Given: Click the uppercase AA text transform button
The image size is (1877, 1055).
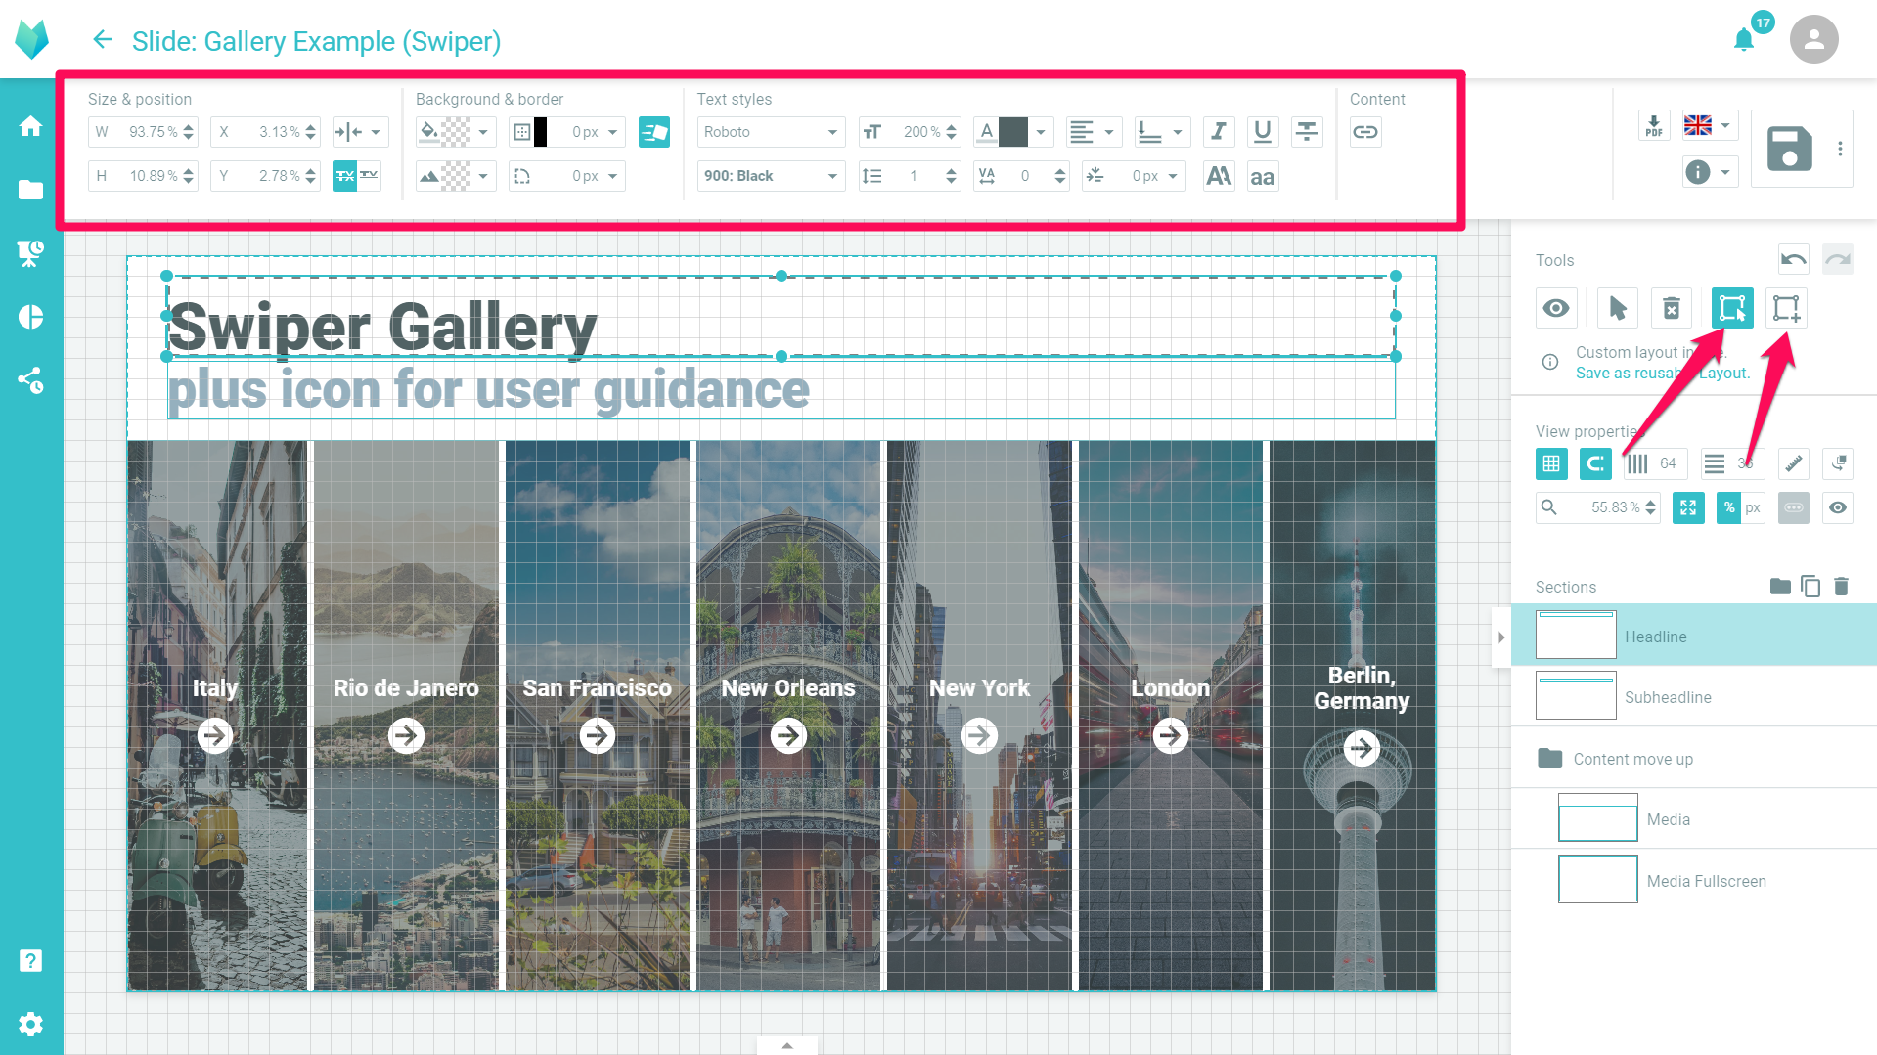Looking at the screenshot, I should pos(1219,176).
